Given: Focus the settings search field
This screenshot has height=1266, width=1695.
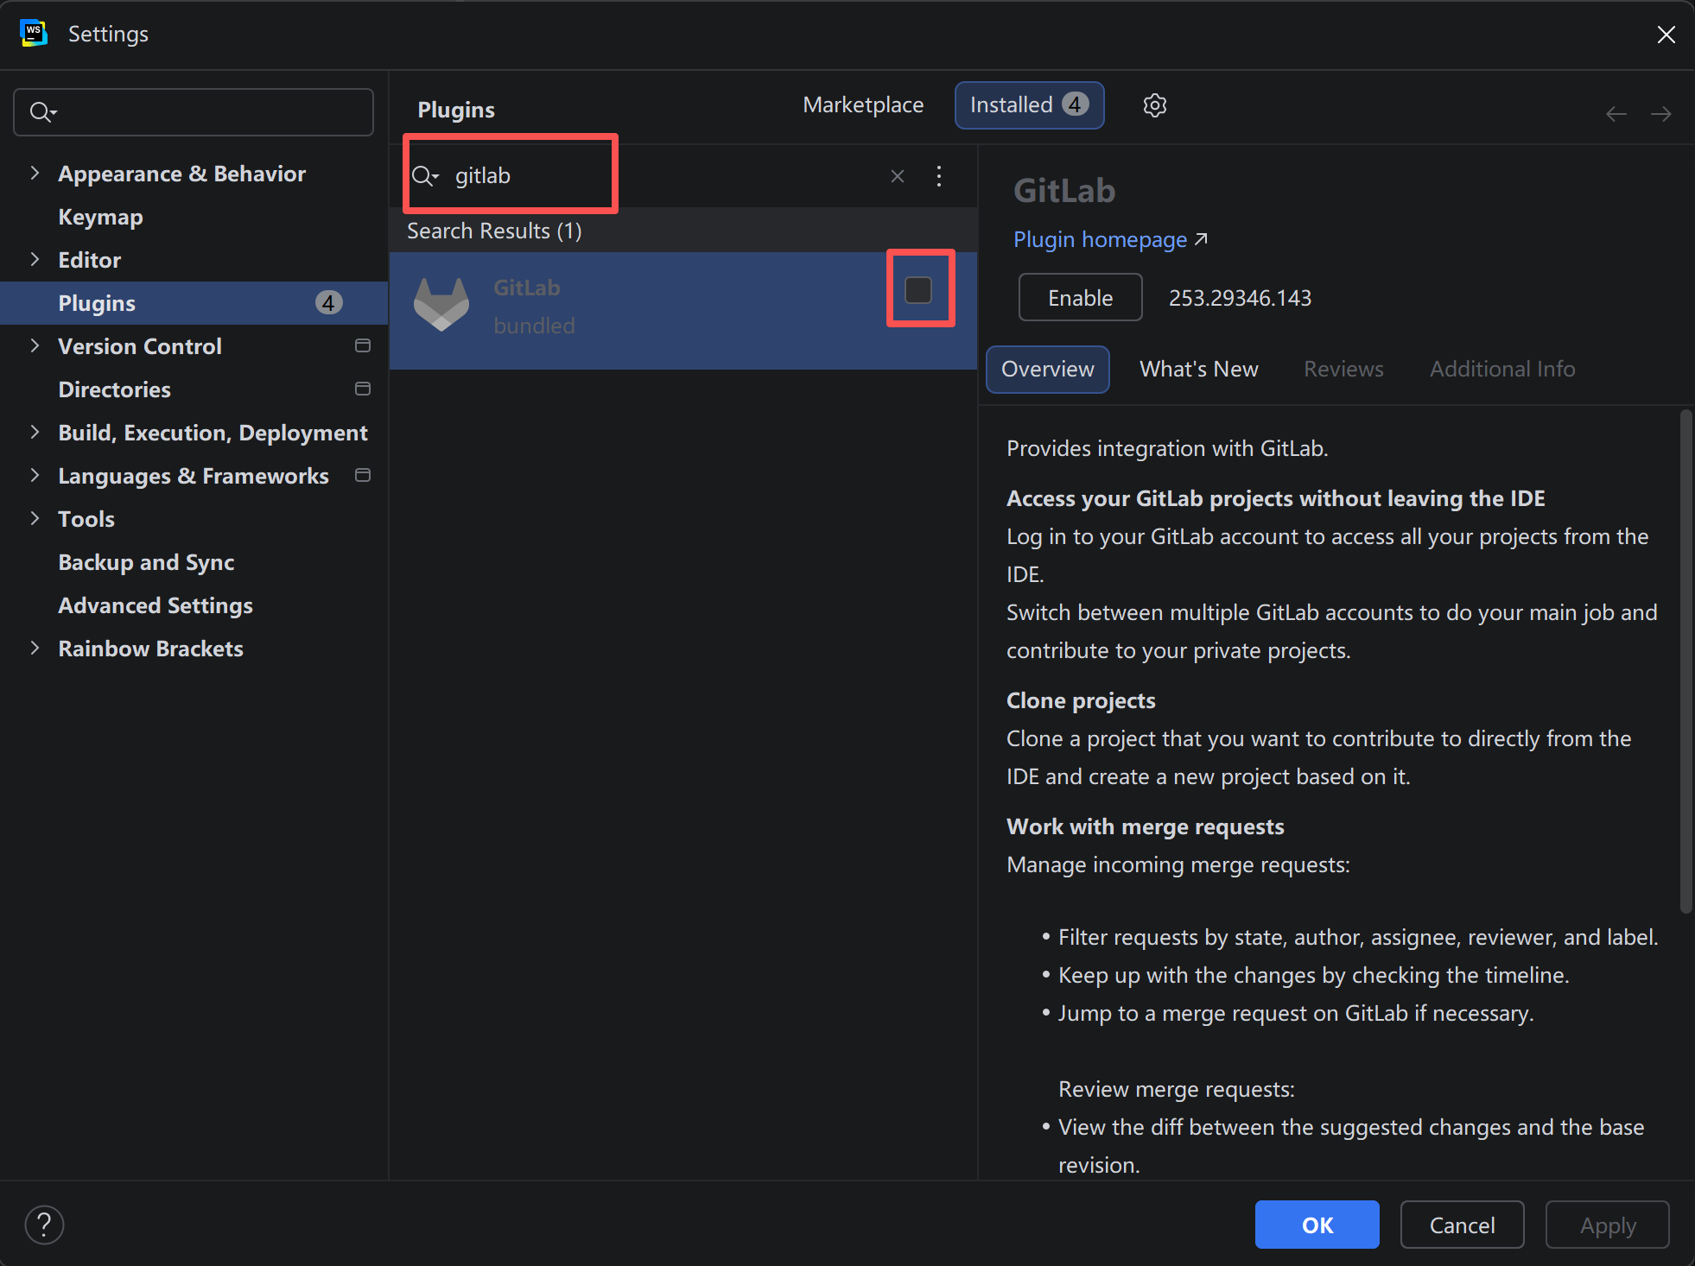Looking at the screenshot, I should pos(194,112).
